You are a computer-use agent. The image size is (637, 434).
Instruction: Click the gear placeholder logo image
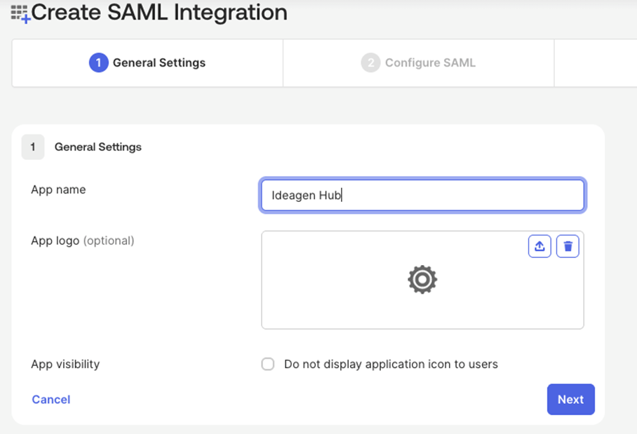(422, 280)
